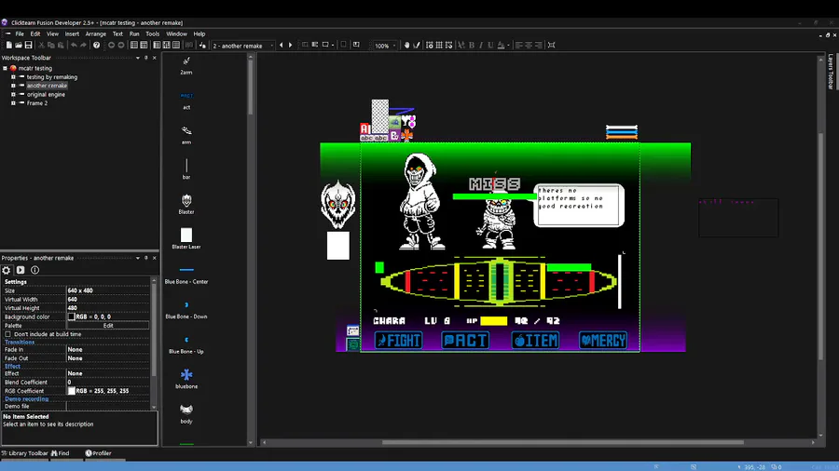Go to next frame with the right arrow
Screen dimensions: 839x471
pos(291,46)
